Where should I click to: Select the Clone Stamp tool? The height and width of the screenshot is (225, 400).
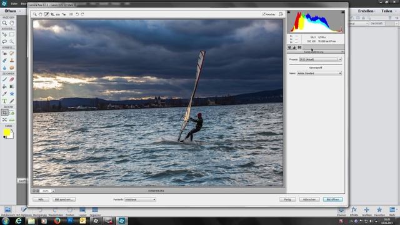pos(12,61)
